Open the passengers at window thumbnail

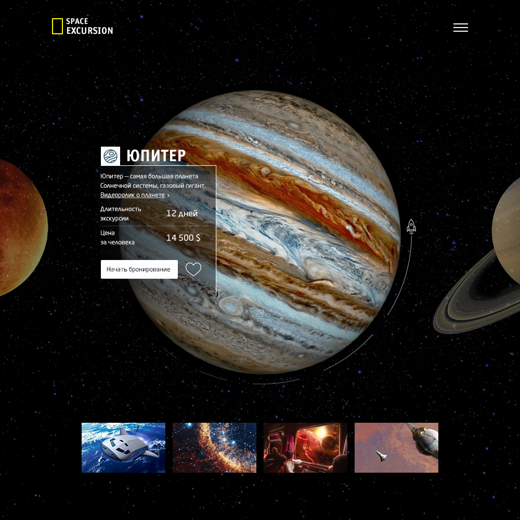305,448
